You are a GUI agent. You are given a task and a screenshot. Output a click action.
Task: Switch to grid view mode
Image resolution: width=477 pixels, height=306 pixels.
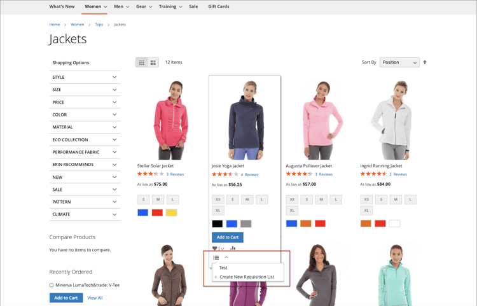coord(141,62)
